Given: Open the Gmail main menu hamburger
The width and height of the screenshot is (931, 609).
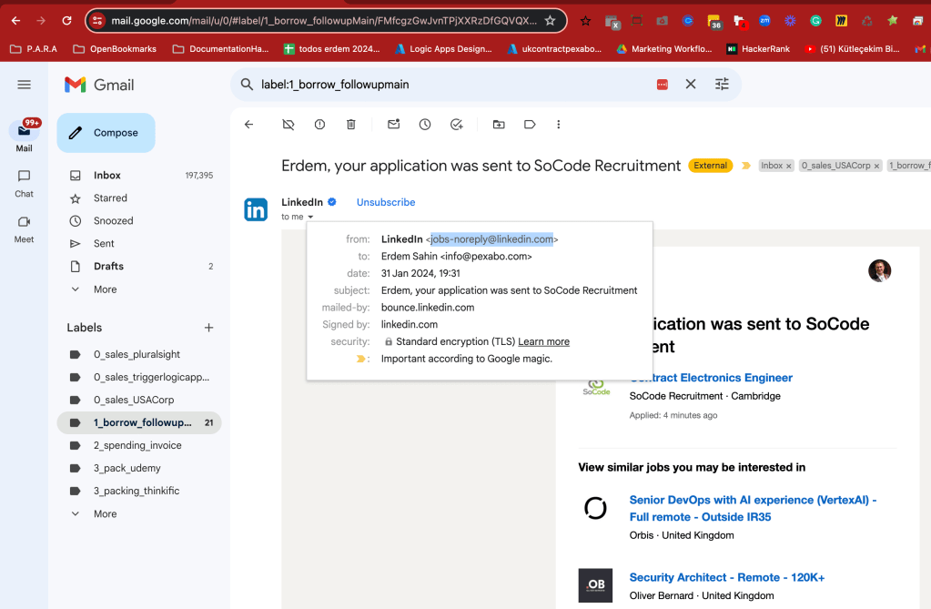Looking at the screenshot, I should tap(24, 85).
